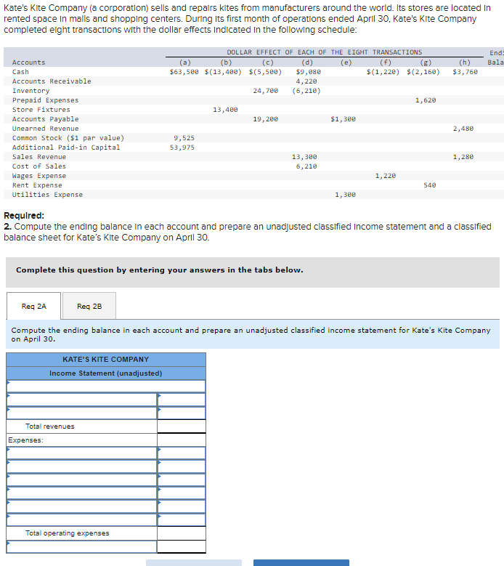504x566 pixels.
Task: Click the '13,300' Sales Revenue value
Action: (x=304, y=157)
